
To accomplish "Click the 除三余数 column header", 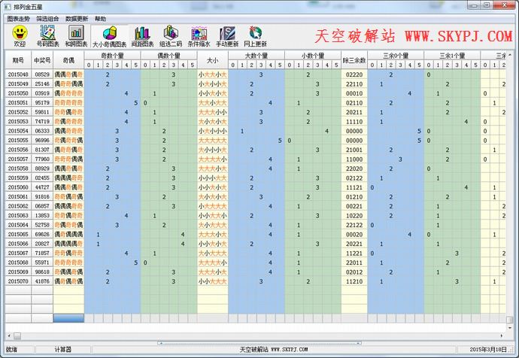I will 354,59.
